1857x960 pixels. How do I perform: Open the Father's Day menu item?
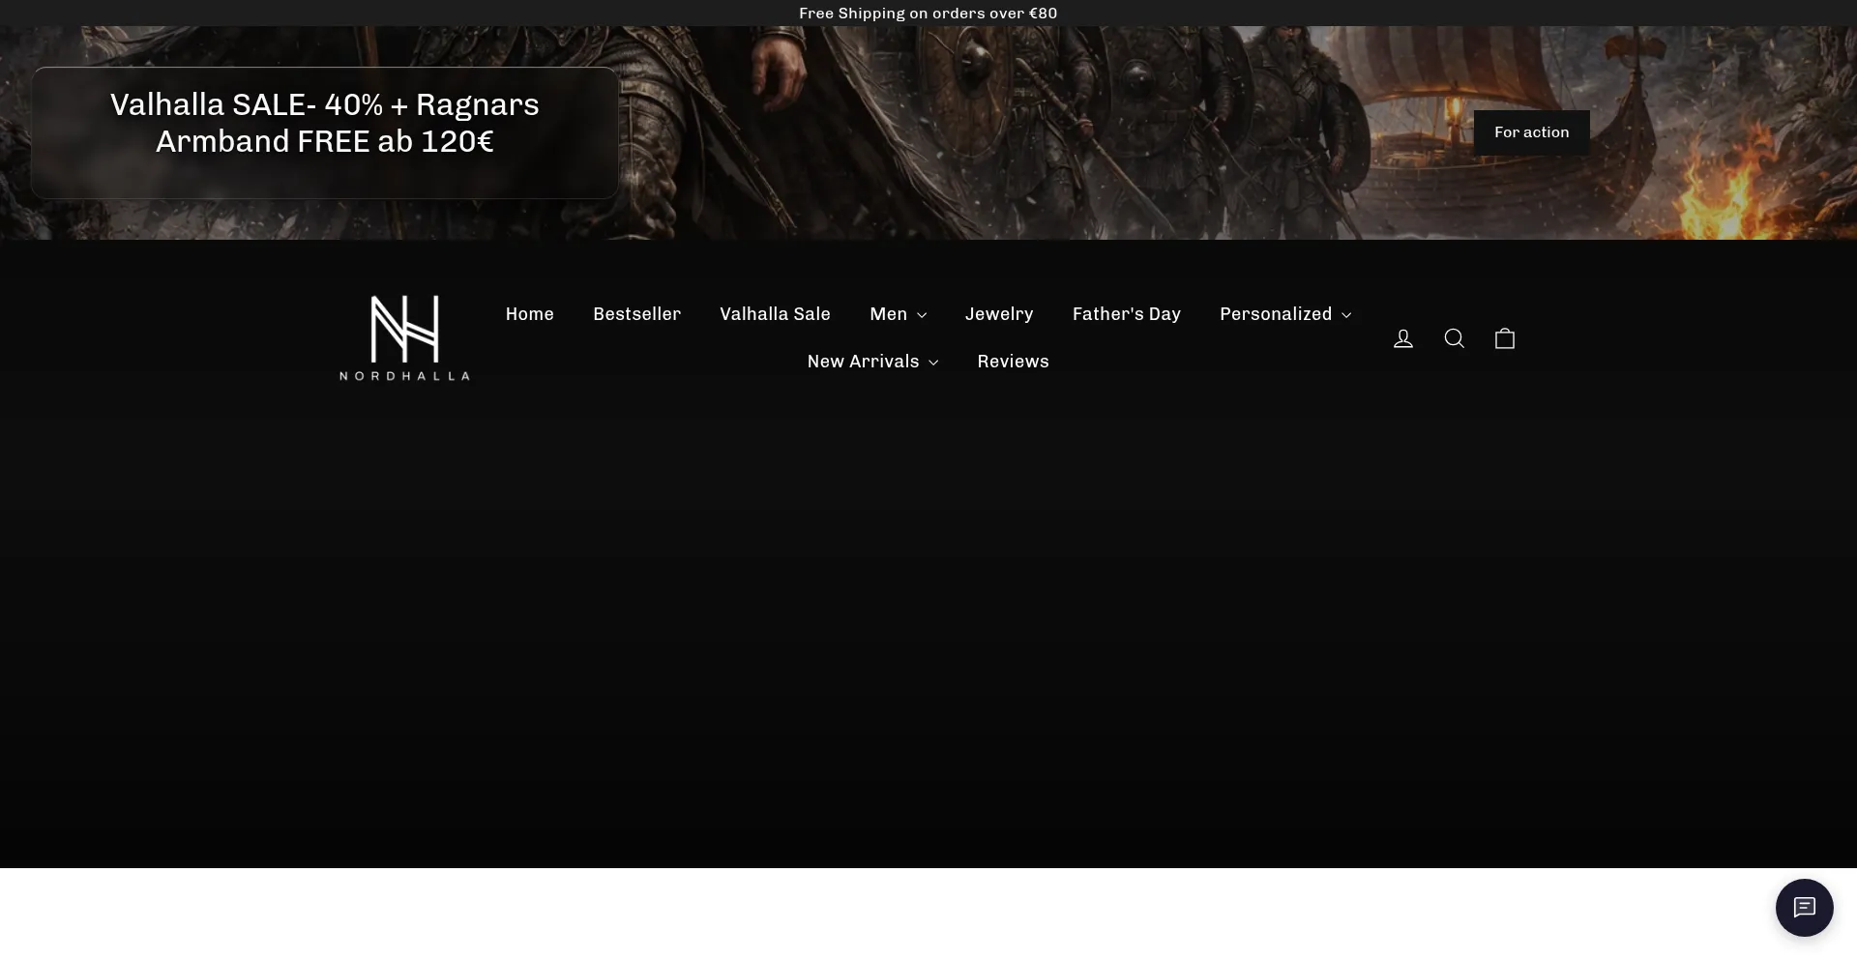[1127, 314]
